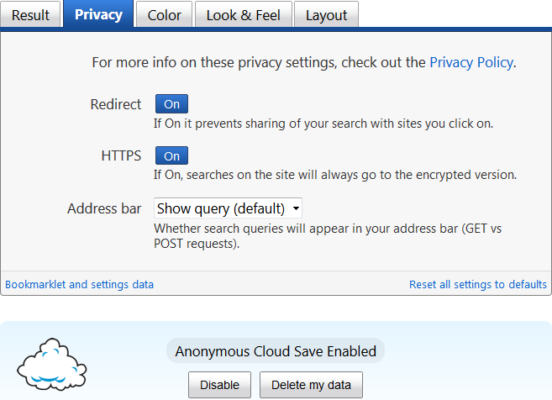Open Bookmarklet and settings data link
Screen dimensions: 552x400
click(80, 284)
